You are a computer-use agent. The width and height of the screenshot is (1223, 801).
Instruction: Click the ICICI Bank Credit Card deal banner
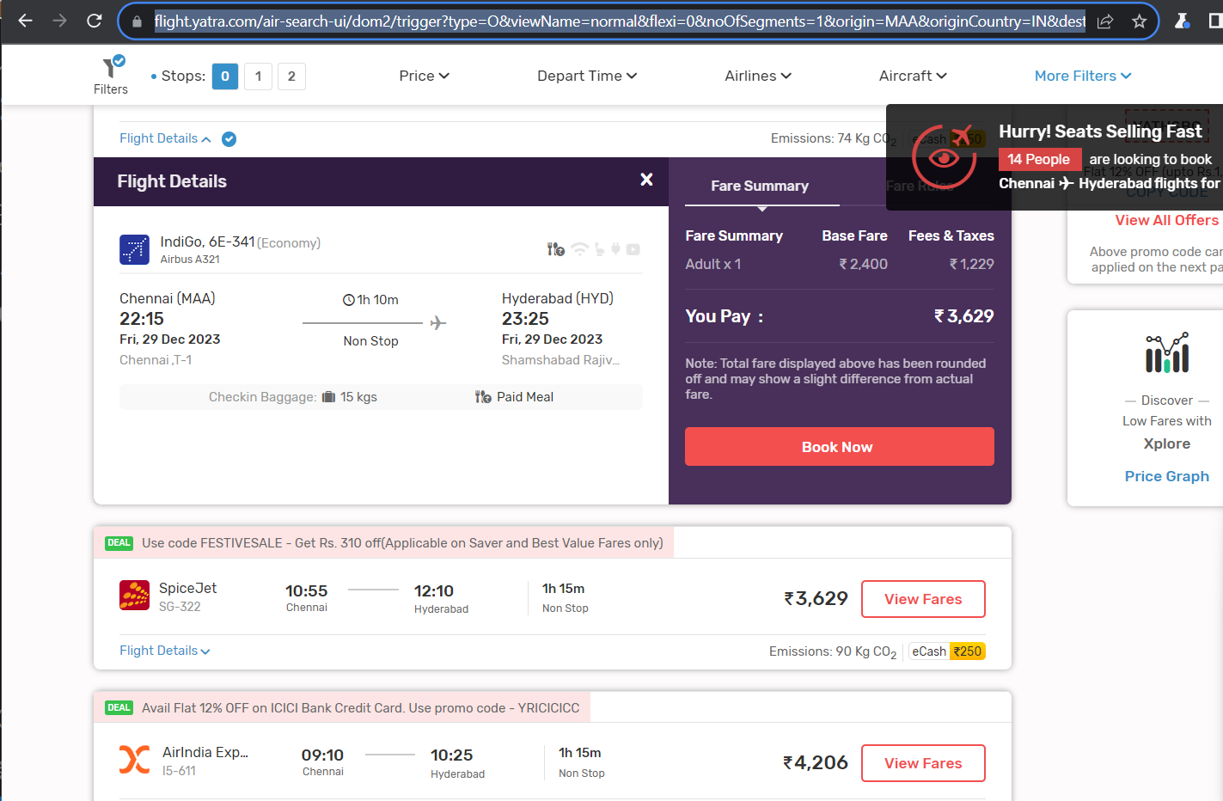tap(342, 707)
